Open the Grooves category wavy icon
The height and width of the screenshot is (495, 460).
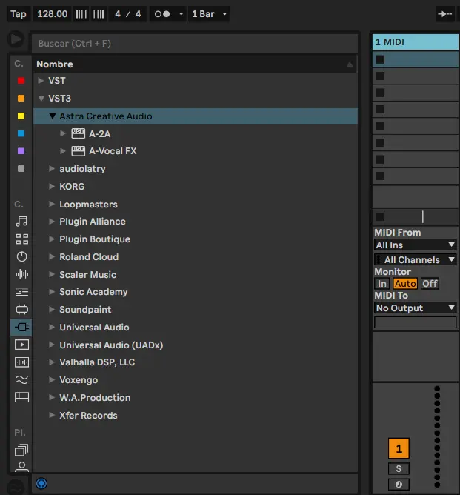coord(21,379)
